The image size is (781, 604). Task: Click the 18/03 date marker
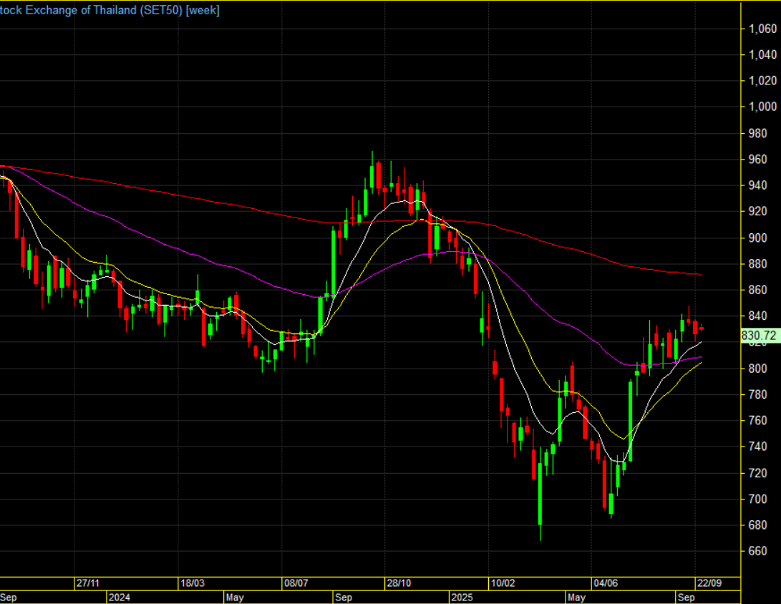193,583
